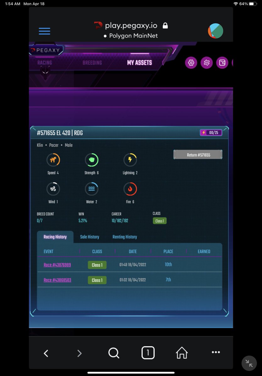Viewport: 262px width, 376px height.
Task: Click the breed count value 0/7
Action: click(40, 221)
